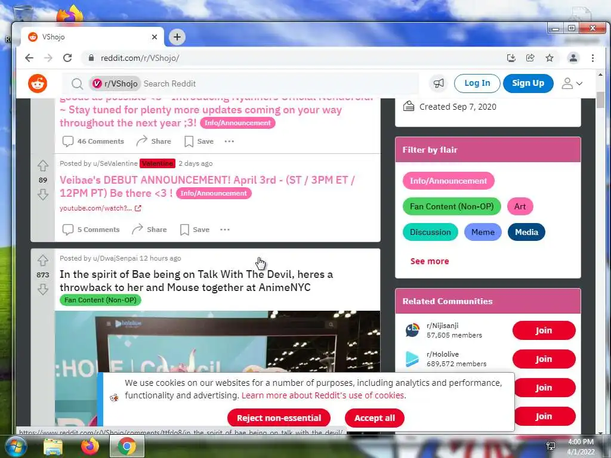Downvote the Veibae debut announcement post
This screenshot has width=611, height=458.
point(43,194)
